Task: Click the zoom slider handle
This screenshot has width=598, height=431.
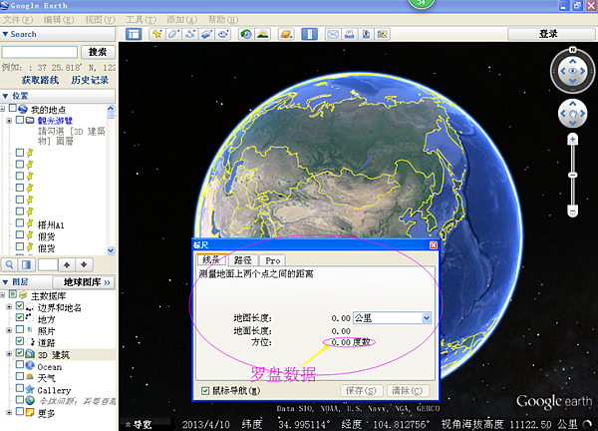Action: [572, 175]
